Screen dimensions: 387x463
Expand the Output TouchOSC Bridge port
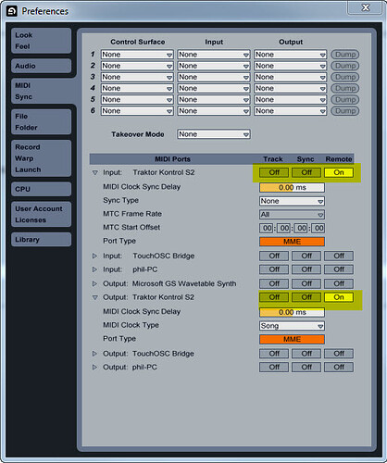(94, 354)
